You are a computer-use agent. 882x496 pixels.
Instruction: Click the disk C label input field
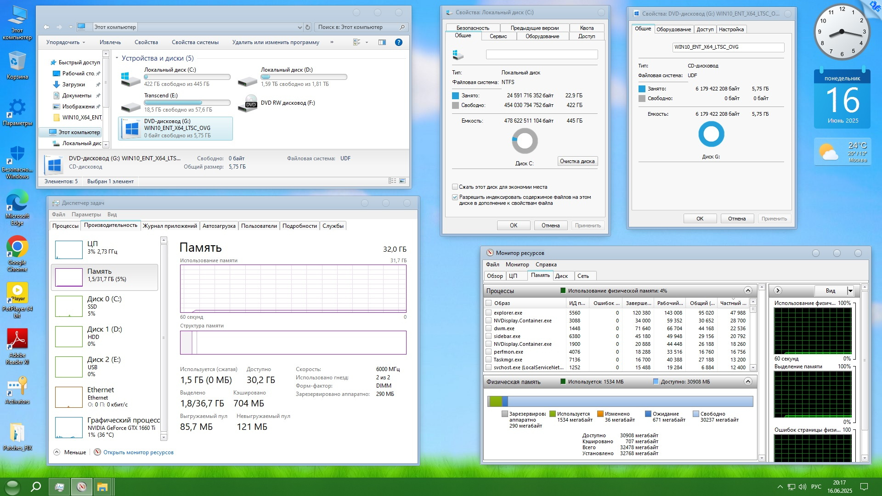click(x=542, y=55)
